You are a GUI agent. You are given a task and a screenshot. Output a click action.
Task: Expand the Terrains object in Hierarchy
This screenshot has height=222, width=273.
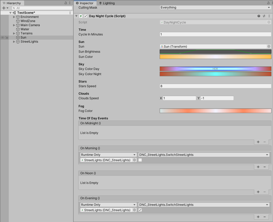[x=14, y=33]
